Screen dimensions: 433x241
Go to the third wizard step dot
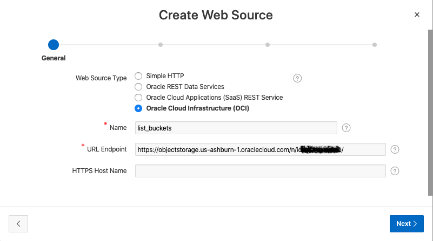point(268,45)
